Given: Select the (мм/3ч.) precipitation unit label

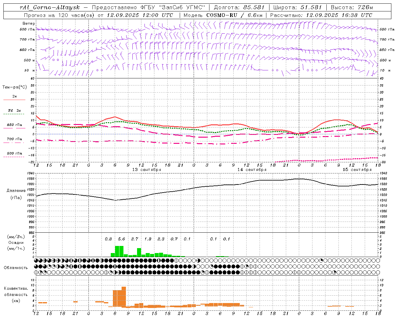Looking at the screenshot, I should 16,237.
